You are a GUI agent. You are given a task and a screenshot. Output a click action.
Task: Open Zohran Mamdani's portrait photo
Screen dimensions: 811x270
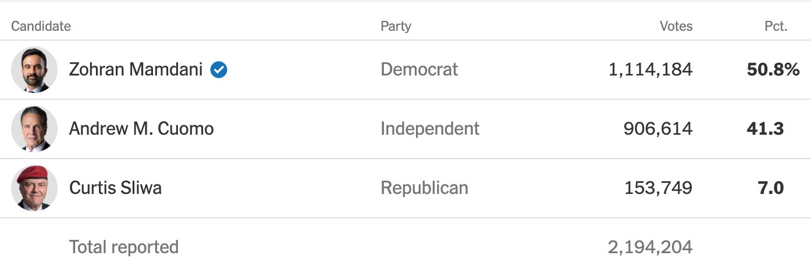pos(34,70)
